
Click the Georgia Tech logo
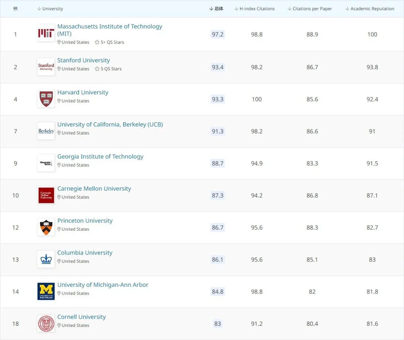click(46, 163)
